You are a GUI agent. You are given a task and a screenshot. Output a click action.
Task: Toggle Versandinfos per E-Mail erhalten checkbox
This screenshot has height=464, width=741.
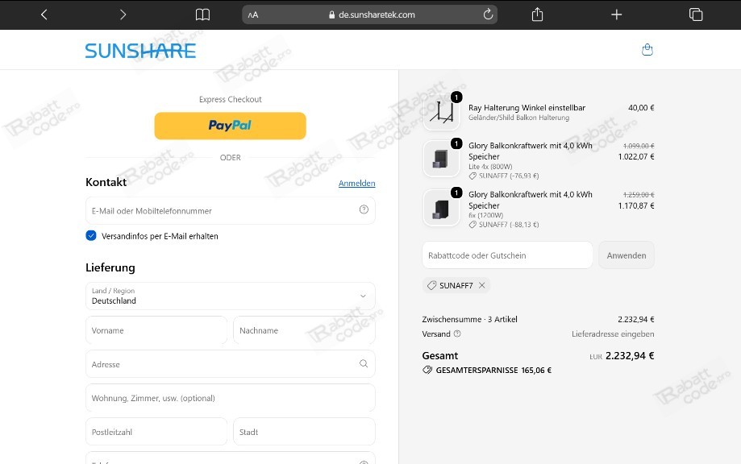tap(91, 235)
